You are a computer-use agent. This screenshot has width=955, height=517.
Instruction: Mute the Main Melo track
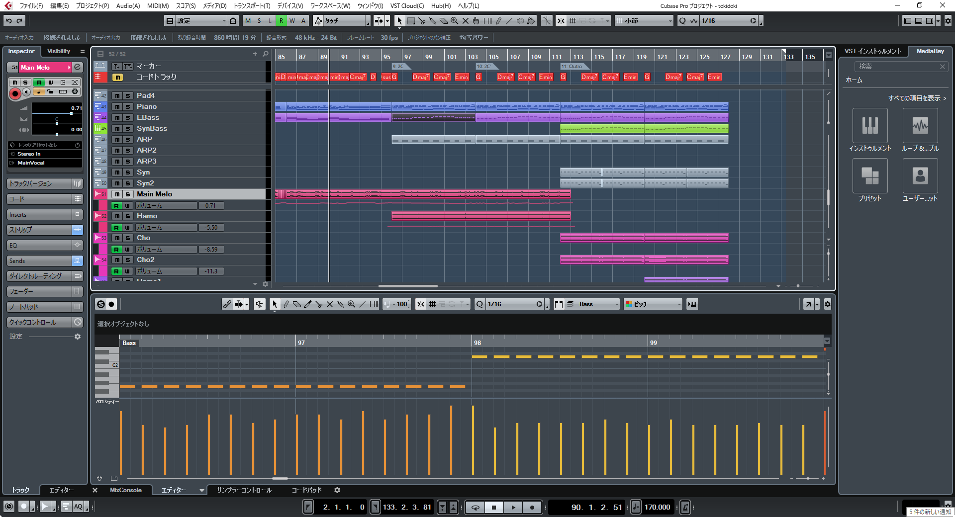tap(117, 194)
